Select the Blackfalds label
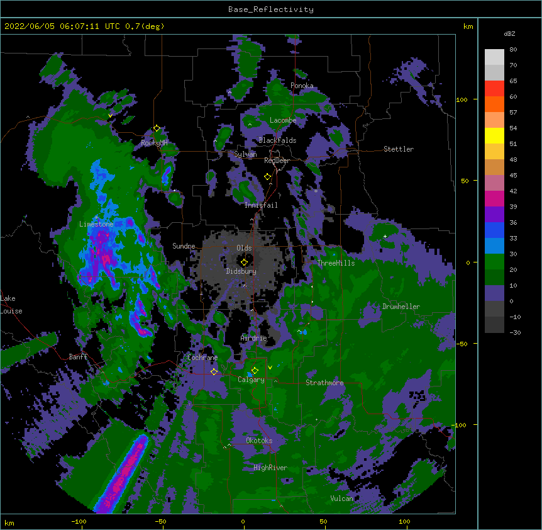Screen dimensions: 542x530 (x=277, y=140)
